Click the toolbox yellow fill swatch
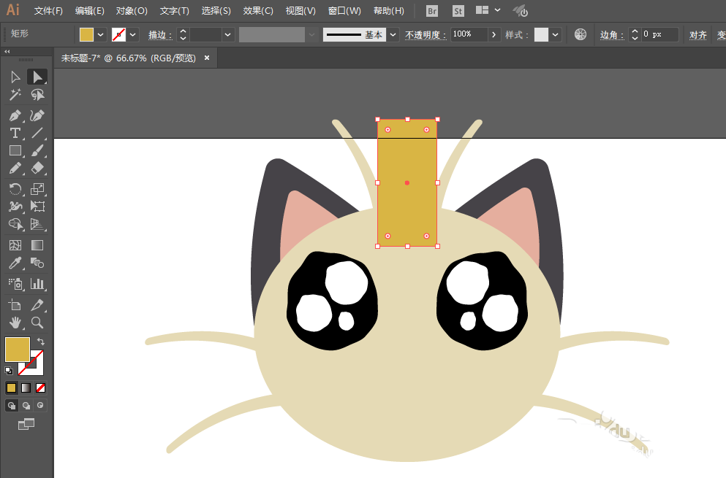Screen dimensions: 726x478 18,350
